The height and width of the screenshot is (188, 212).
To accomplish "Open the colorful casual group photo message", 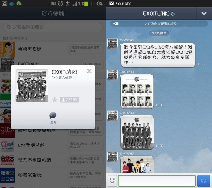I will 137,164.
